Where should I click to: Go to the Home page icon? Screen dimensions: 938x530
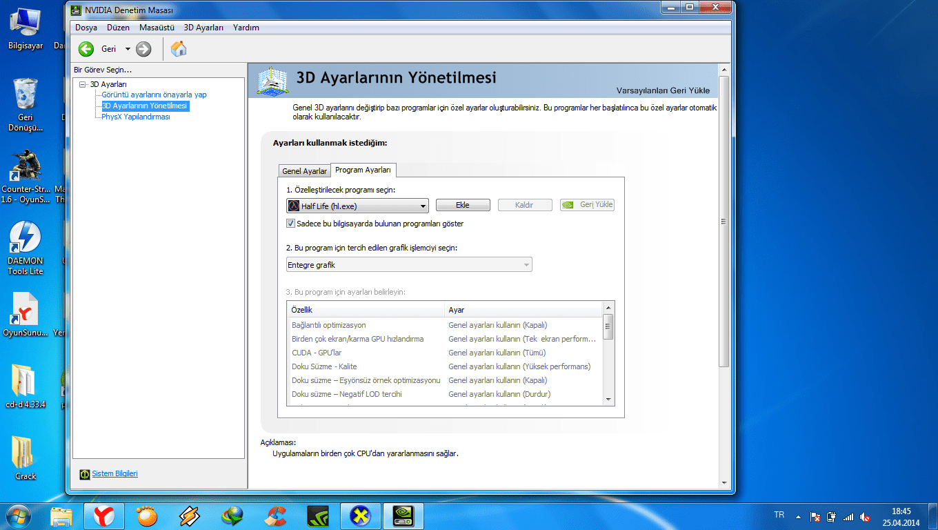(x=179, y=48)
